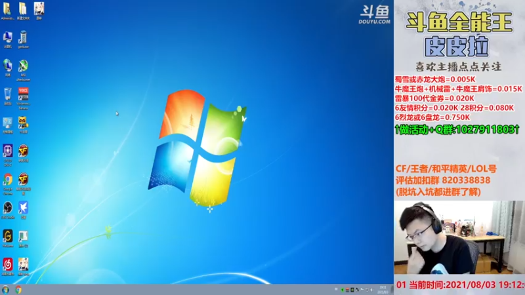The image size is (525, 295).
Task: Open the volume speaker tray icon
Action: (x=371, y=290)
